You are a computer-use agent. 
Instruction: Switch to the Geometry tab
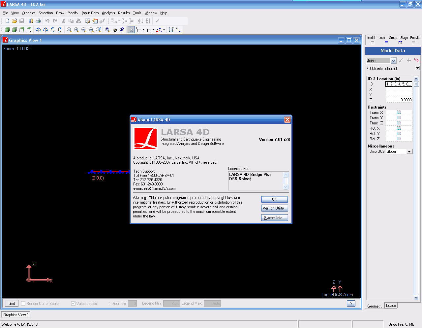[x=375, y=306]
